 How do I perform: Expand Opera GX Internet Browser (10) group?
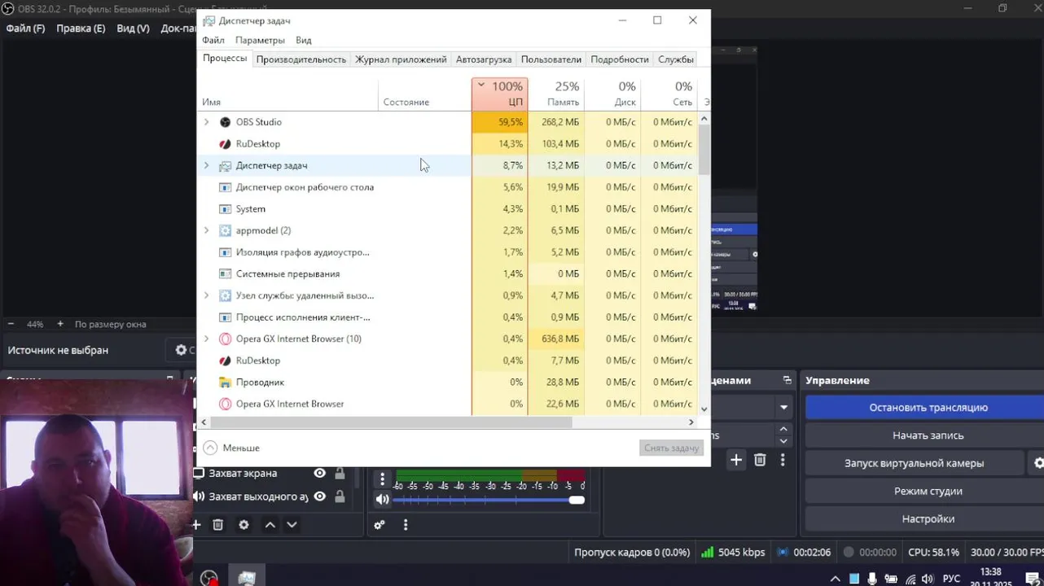pos(206,339)
